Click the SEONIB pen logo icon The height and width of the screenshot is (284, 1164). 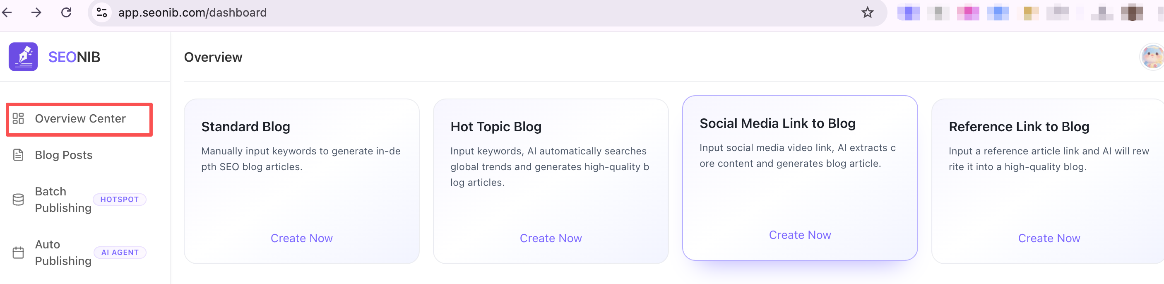click(23, 57)
